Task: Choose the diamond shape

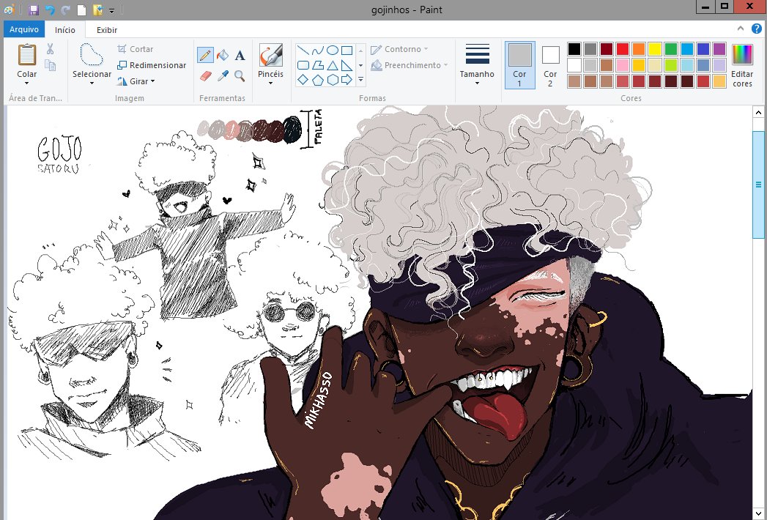Action: coord(303,80)
